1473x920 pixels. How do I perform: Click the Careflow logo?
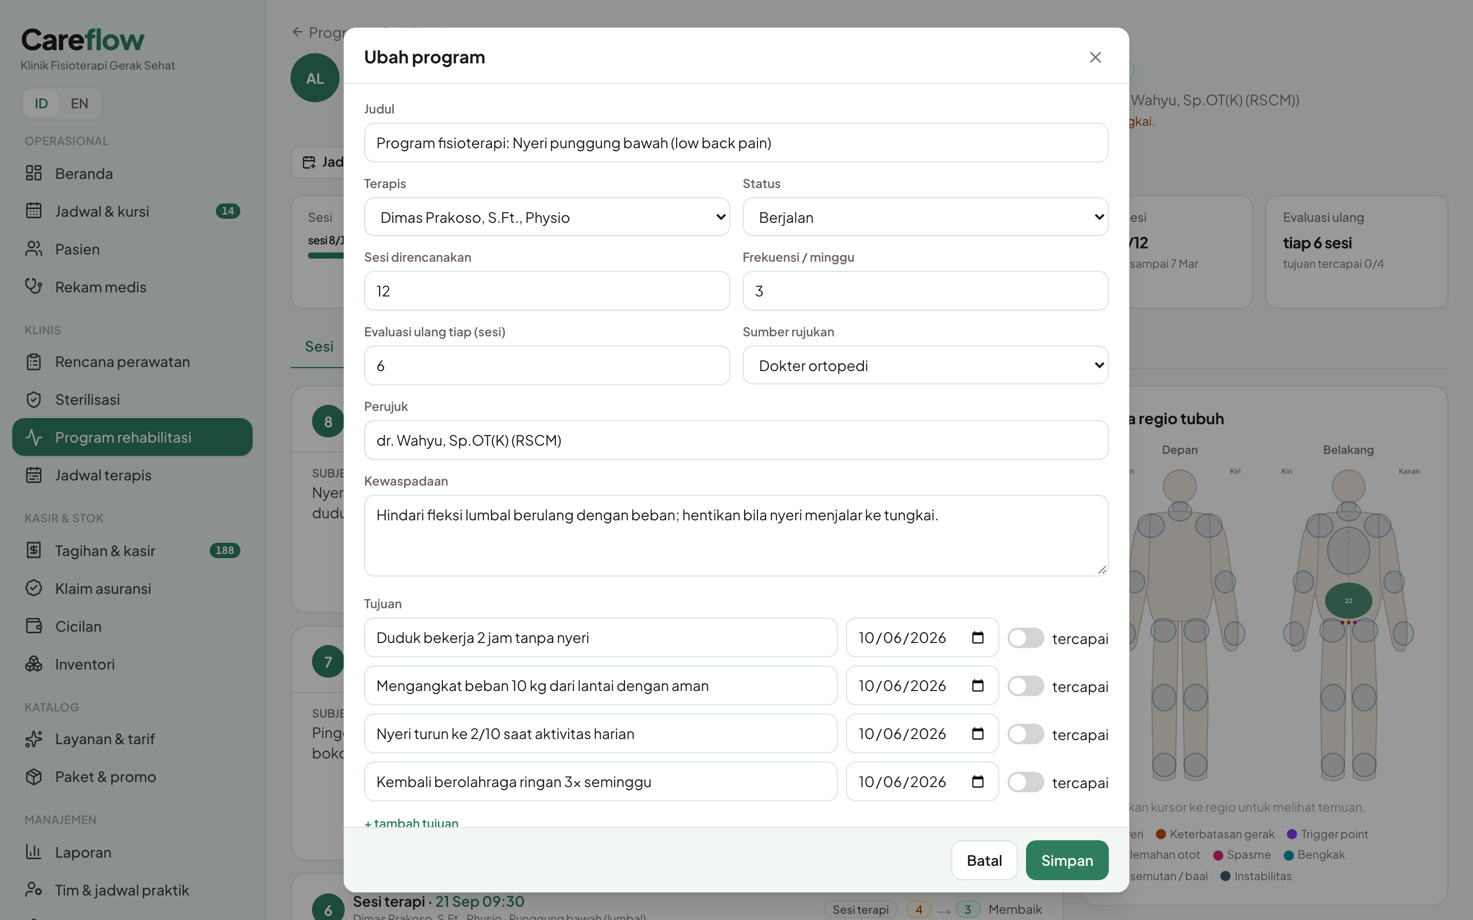coord(83,40)
